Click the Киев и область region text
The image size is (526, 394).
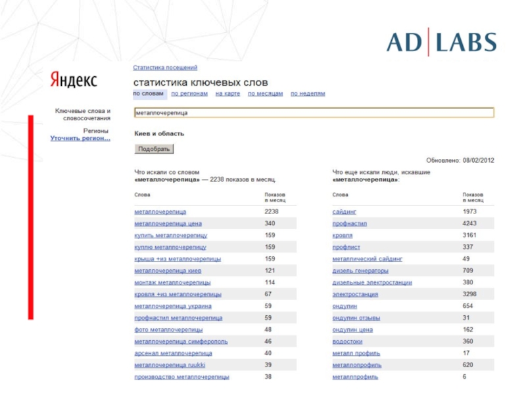click(159, 134)
